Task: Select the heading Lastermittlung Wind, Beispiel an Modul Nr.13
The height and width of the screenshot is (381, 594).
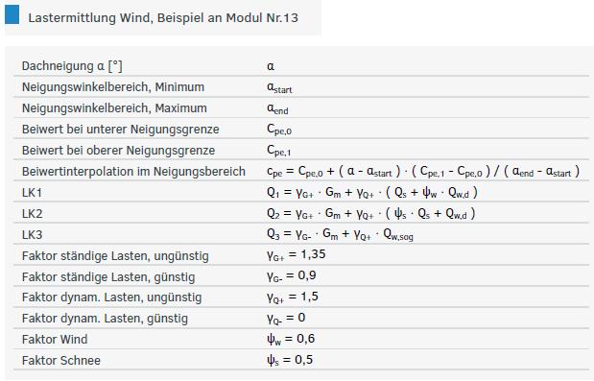Action: tap(163, 18)
